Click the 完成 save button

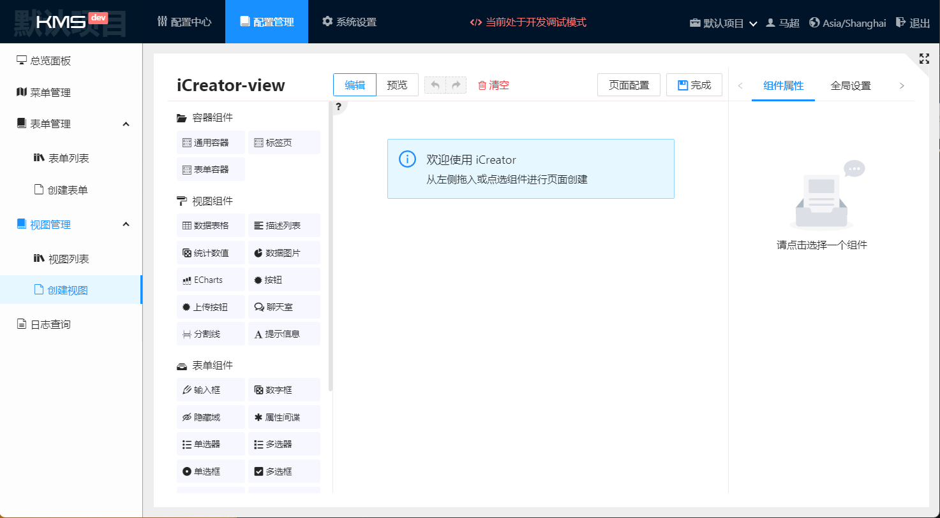694,85
